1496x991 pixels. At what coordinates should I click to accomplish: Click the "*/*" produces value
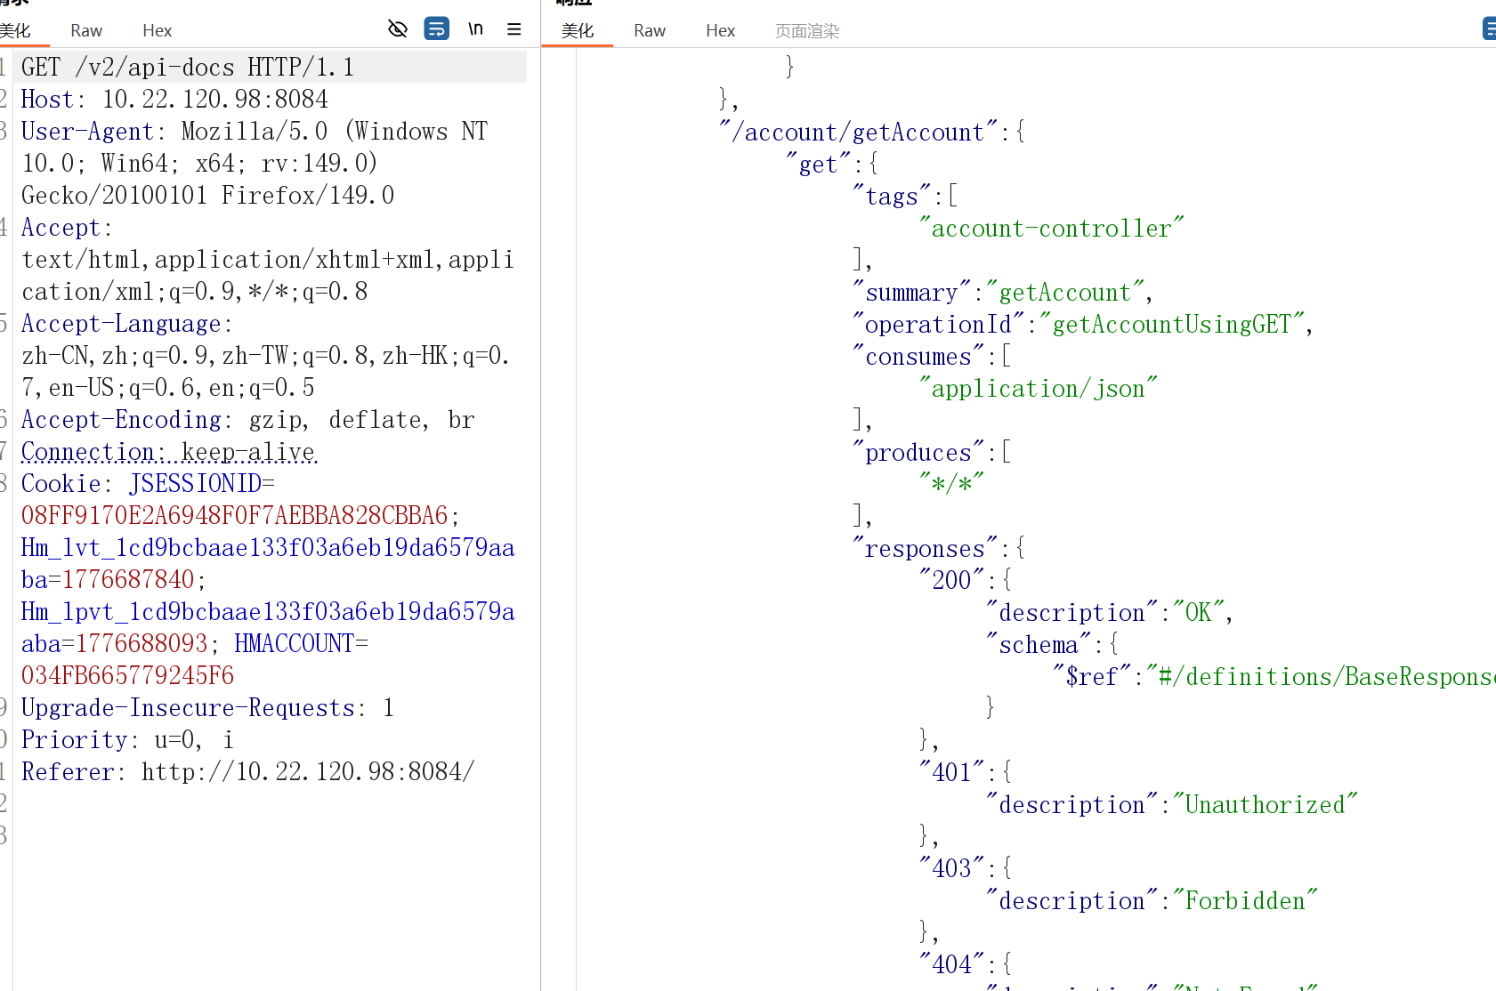(x=951, y=484)
